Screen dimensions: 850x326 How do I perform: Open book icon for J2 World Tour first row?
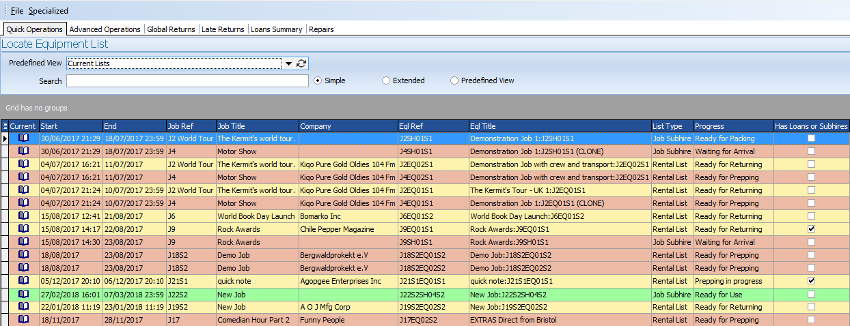(24, 138)
